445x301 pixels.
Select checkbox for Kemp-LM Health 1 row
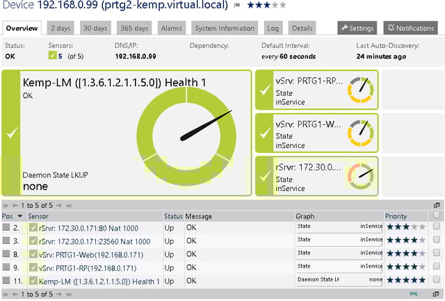click(437, 279)
